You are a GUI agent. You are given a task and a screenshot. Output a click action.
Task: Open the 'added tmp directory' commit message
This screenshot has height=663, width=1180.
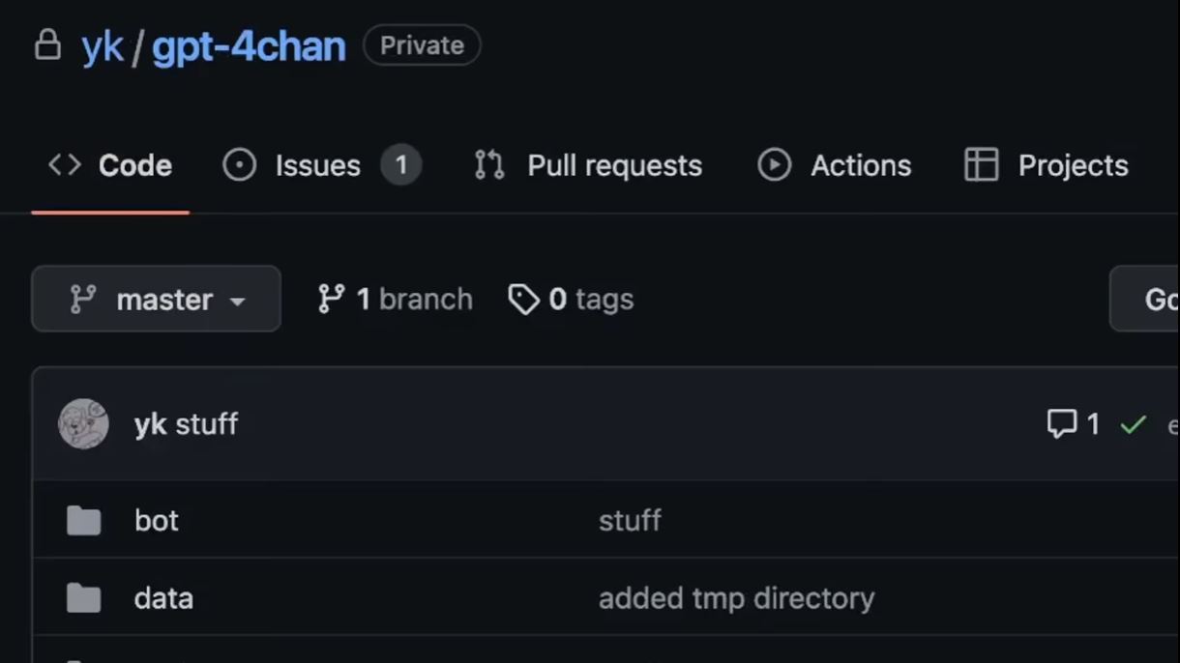point(736,598)
